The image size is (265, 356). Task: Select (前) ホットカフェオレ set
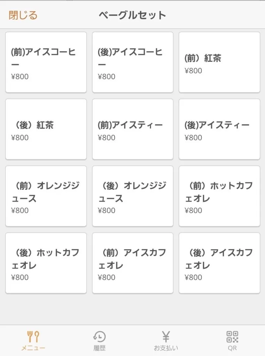219,196
